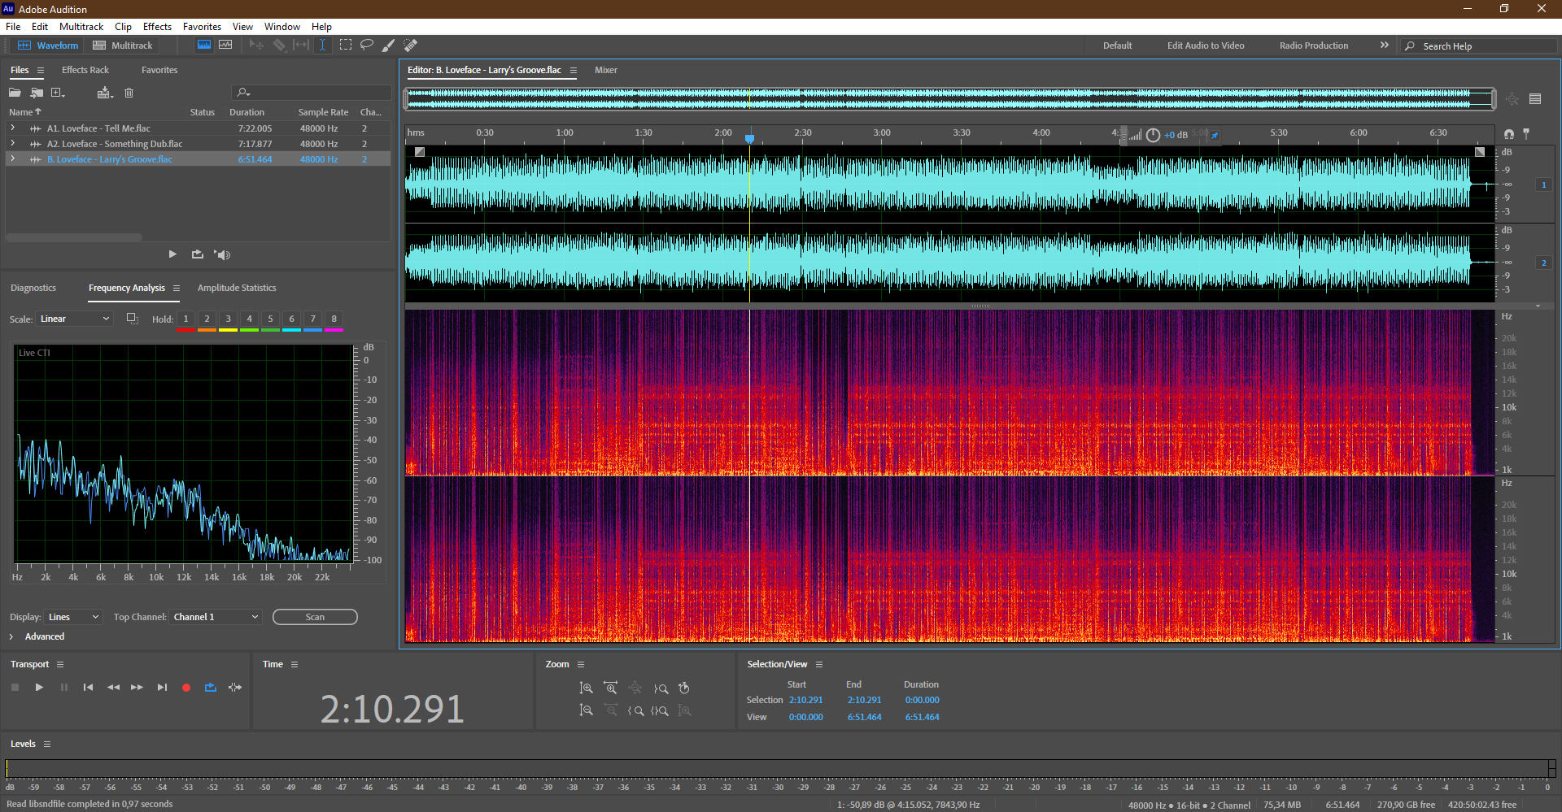Switch to the Amplitude Statistics tab
Image resolution: width=1562 pixels, height=812 pixels.
pos(237,288)
